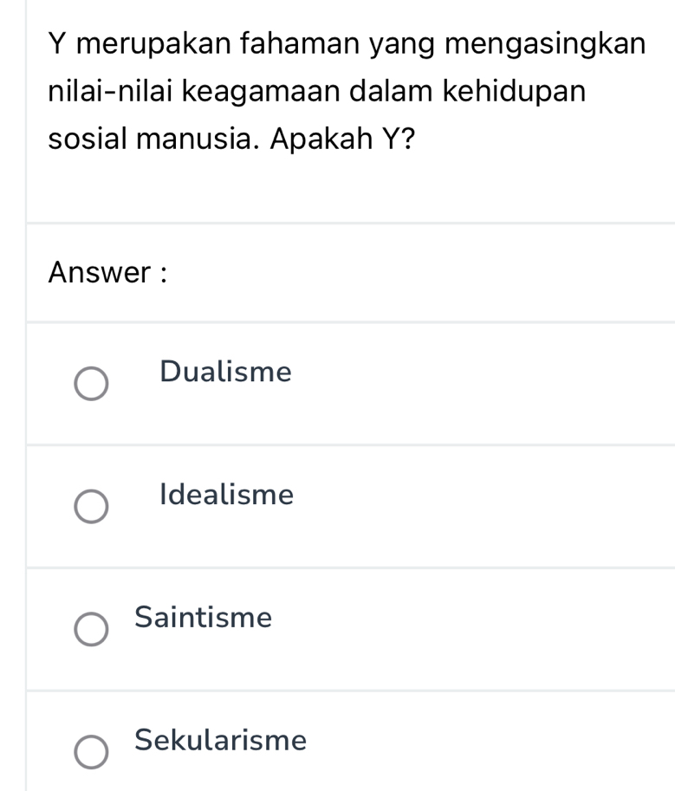Choose the Idealisme radio button
This screenshot has height=791, width=675.
[91, 508]
